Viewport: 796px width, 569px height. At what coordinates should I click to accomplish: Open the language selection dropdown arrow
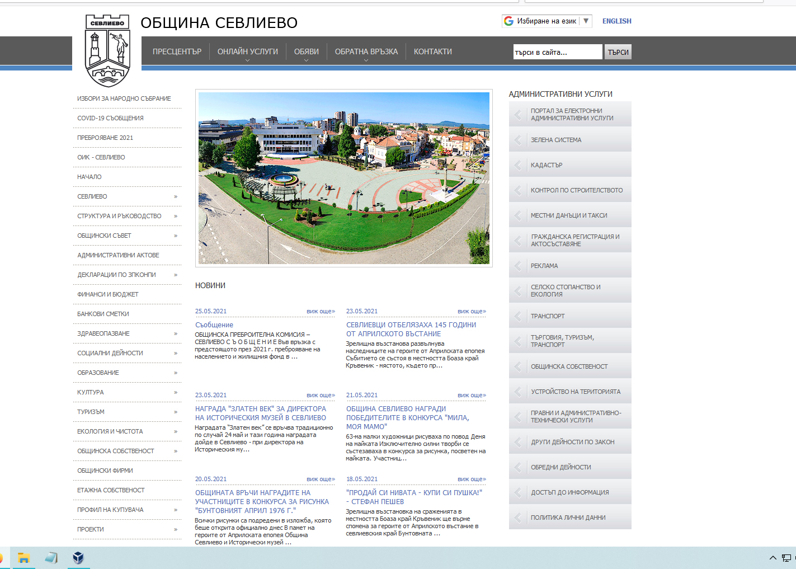(x=586, y=21)
